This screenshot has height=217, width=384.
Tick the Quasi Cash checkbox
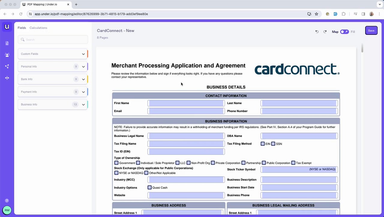[150, 188]
